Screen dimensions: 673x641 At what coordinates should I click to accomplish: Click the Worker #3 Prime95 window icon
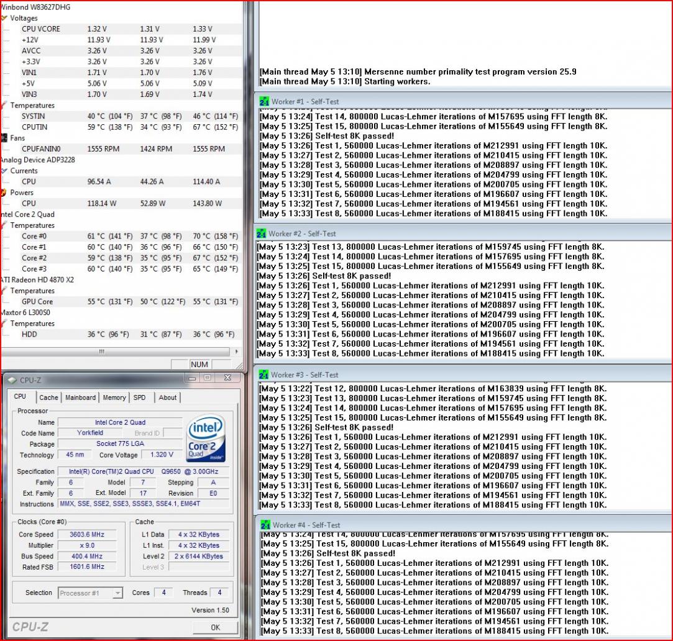click(x=264, y=375)
